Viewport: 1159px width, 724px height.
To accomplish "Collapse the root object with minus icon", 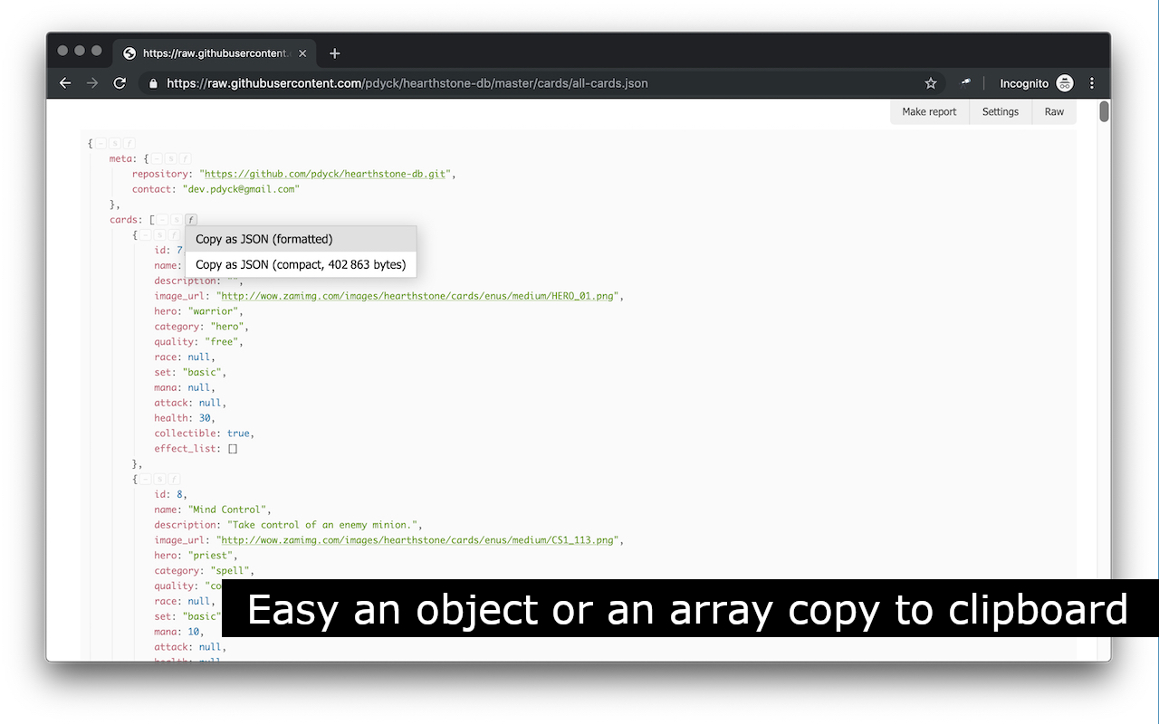I will [101, 143].
